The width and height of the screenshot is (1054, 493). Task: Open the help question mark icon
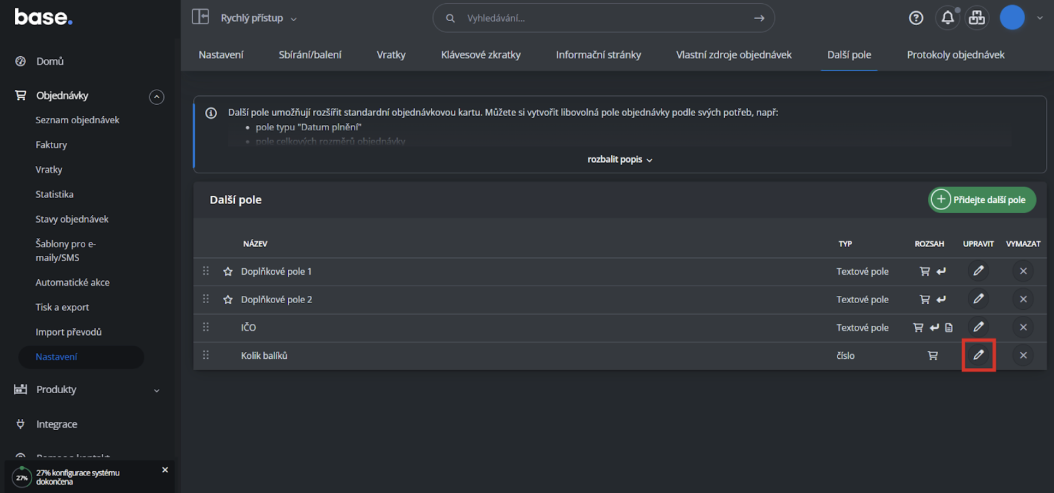(x=916, y=18)
